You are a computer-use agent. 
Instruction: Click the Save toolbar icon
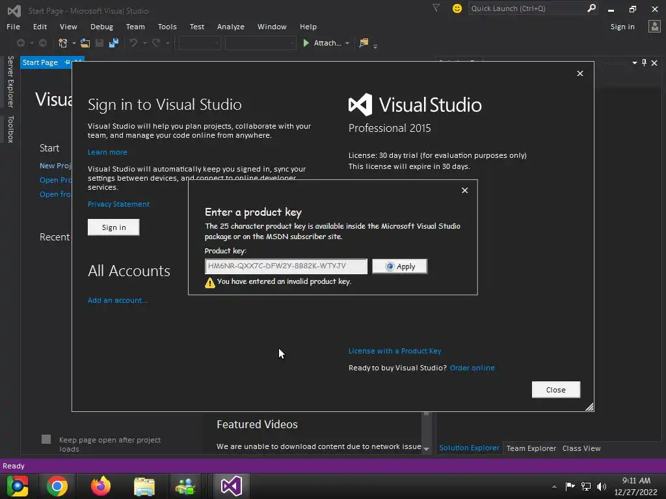[x=100, y=43]
